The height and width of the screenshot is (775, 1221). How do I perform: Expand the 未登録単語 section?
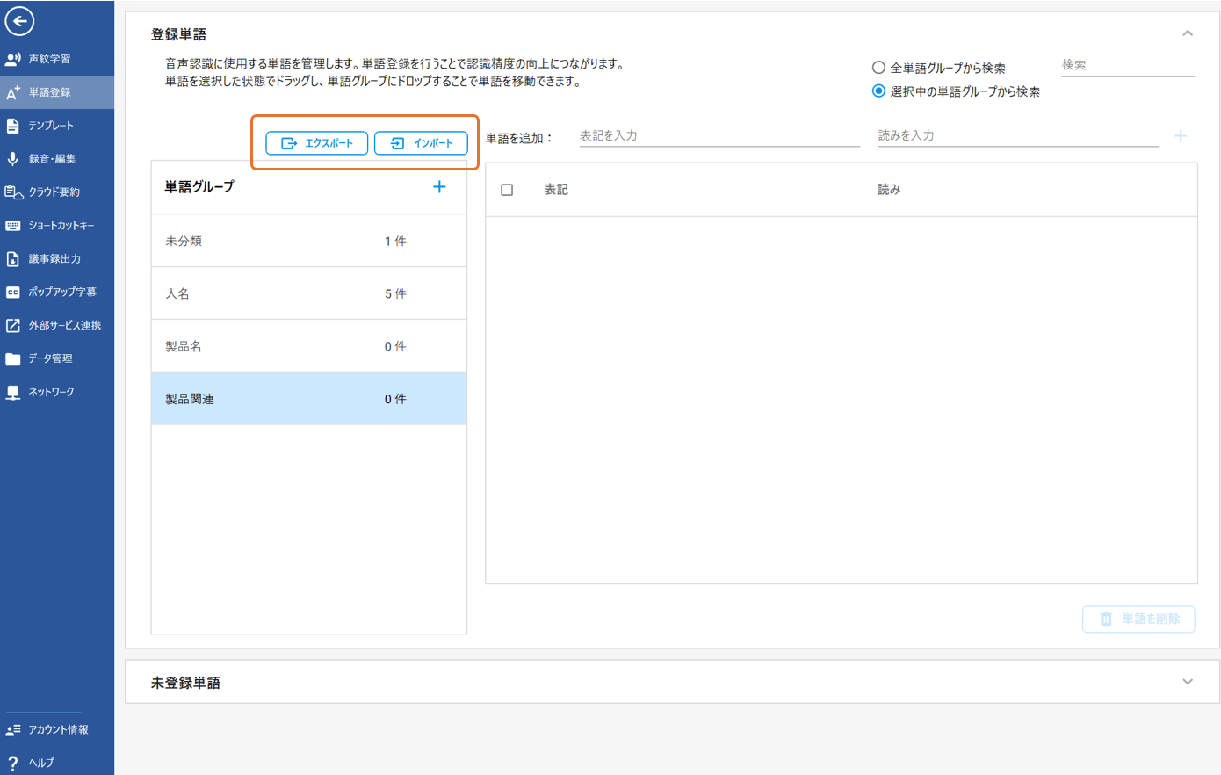tap(1188, 682)
